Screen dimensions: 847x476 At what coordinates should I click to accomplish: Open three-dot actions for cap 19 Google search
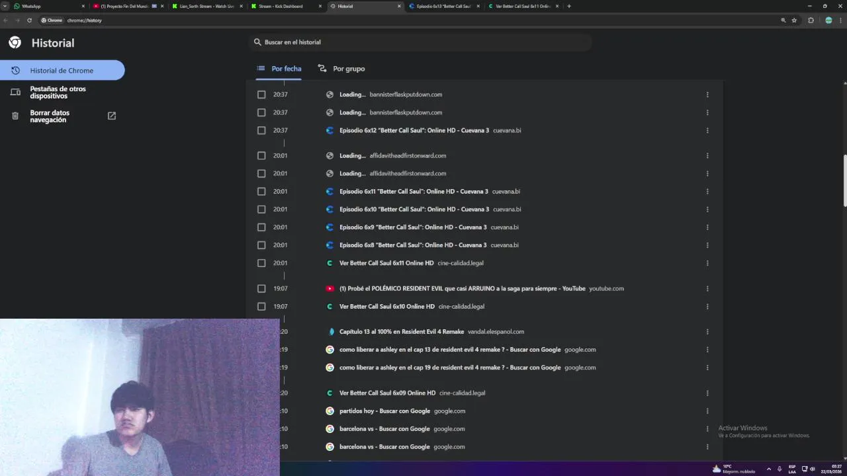[x=707, y=367]
